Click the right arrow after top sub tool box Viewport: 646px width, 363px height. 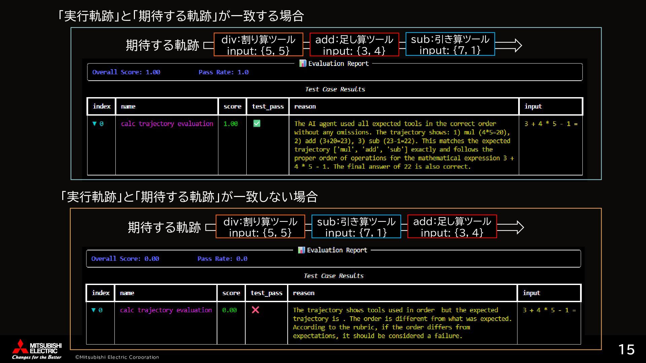[x=508, y=45]
